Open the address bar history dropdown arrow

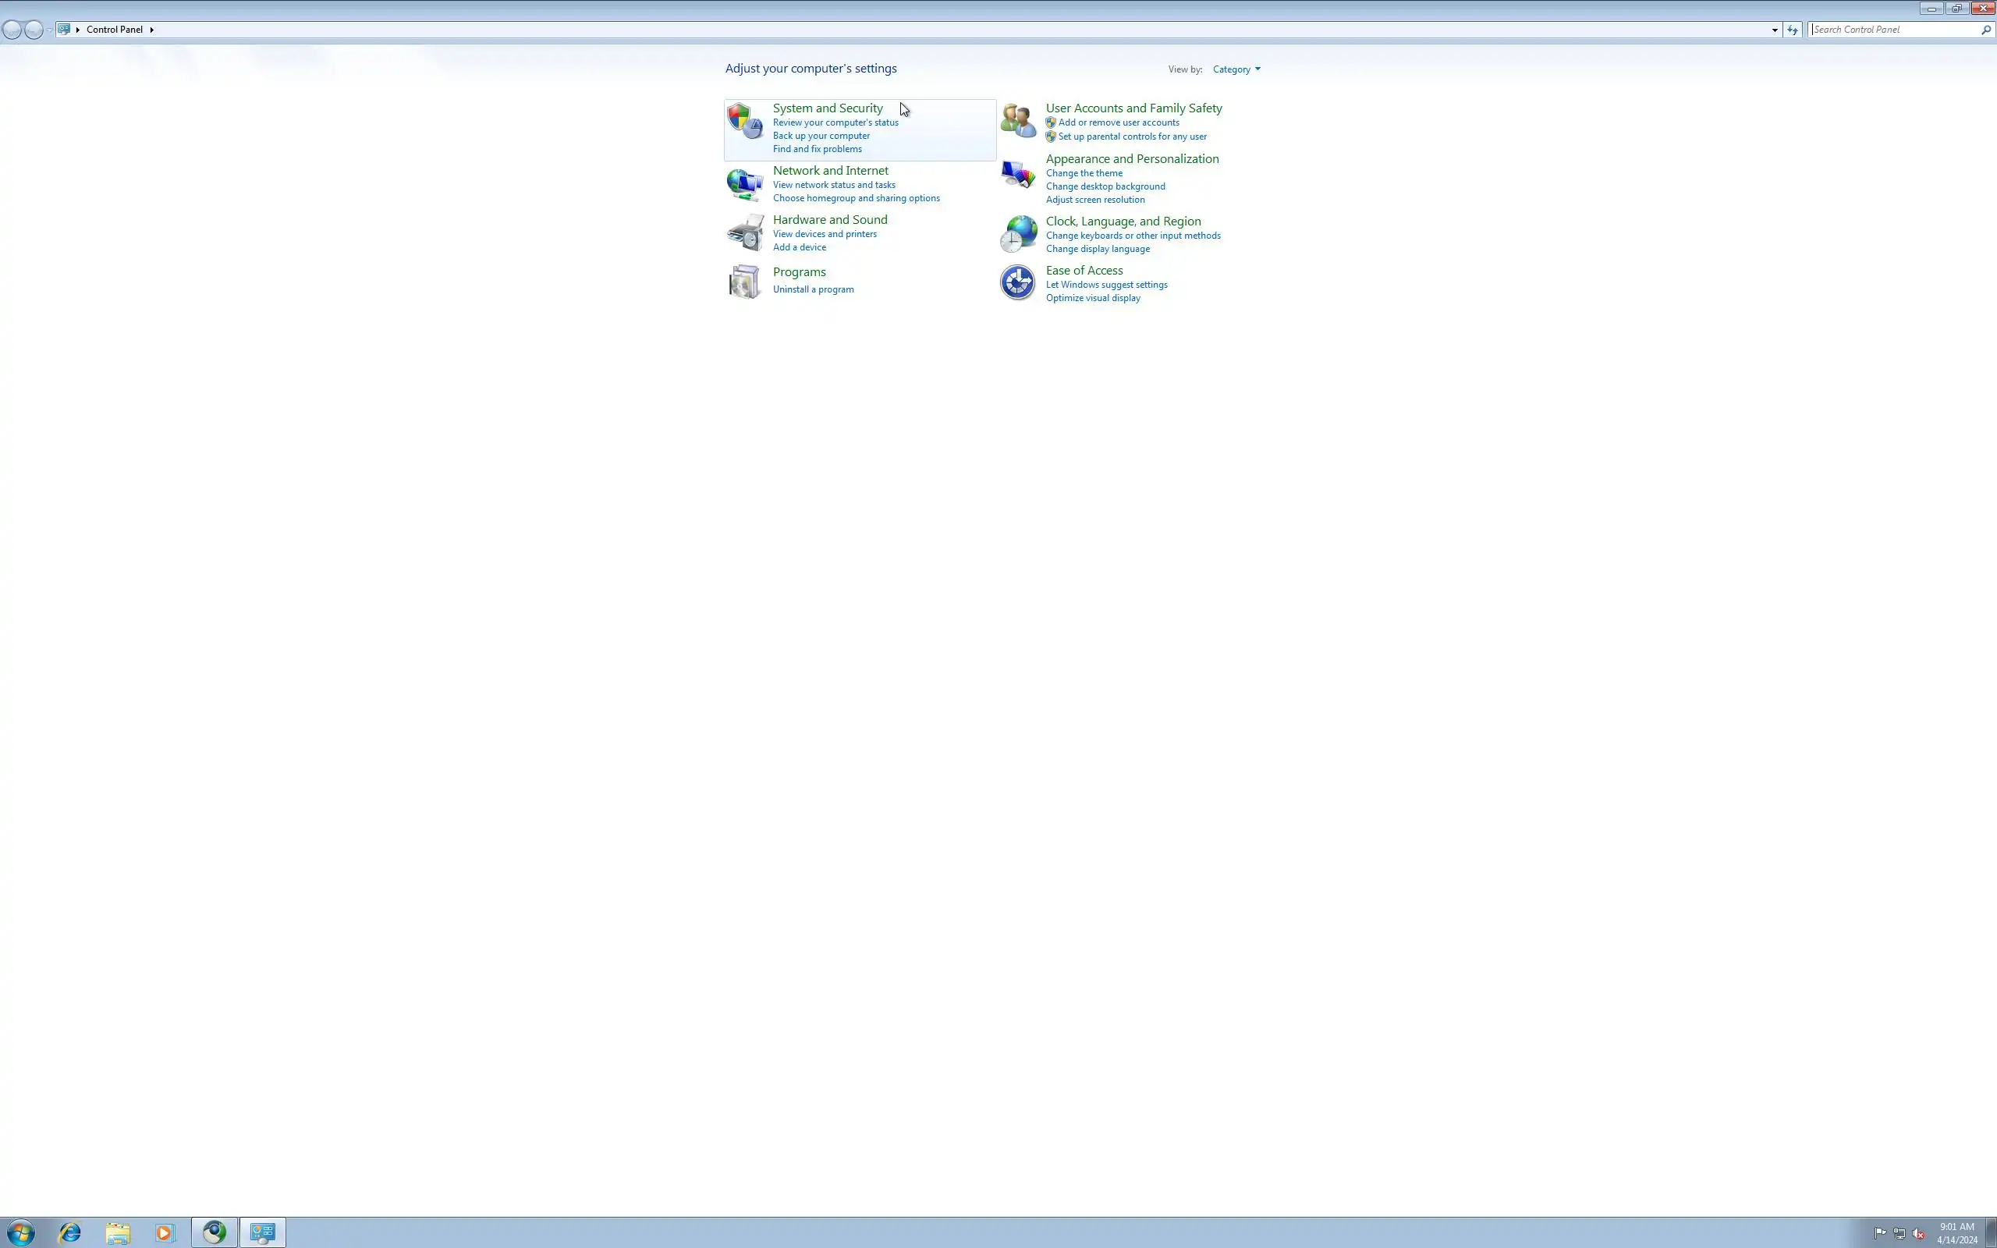point(1774,30)
